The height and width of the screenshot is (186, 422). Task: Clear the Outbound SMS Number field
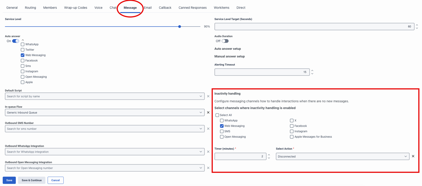tap(208, 129)
